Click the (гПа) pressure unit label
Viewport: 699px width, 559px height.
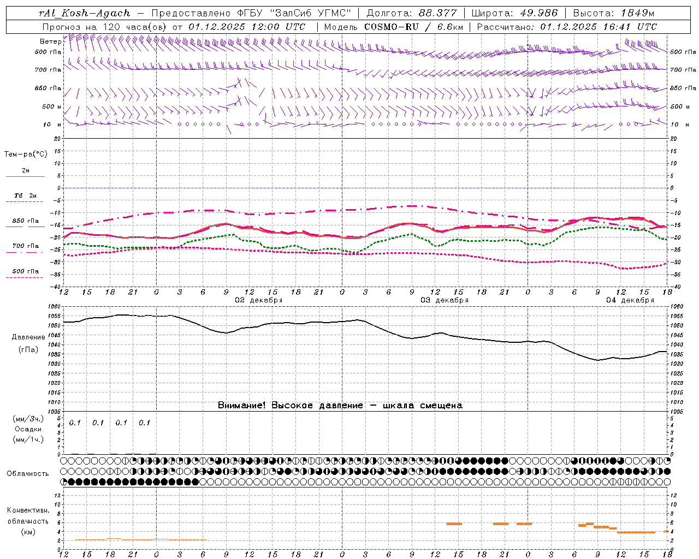(x=28, y=350)
